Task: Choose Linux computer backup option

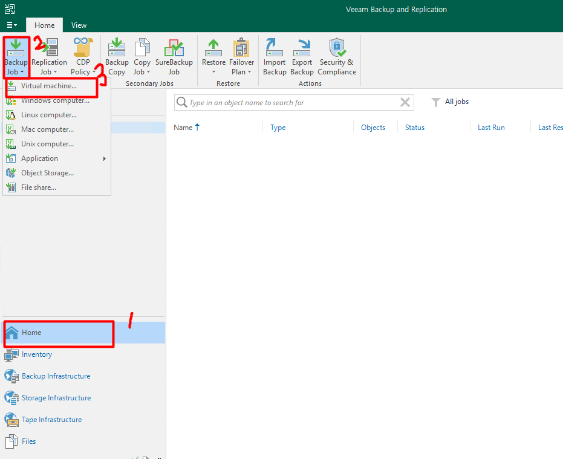Action: pyautogui.click(x=57, y=115)
